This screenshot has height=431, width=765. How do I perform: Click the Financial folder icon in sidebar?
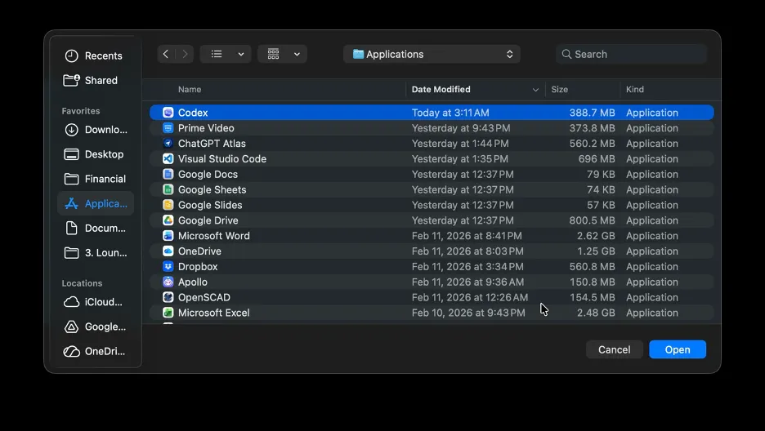point(71,179)
